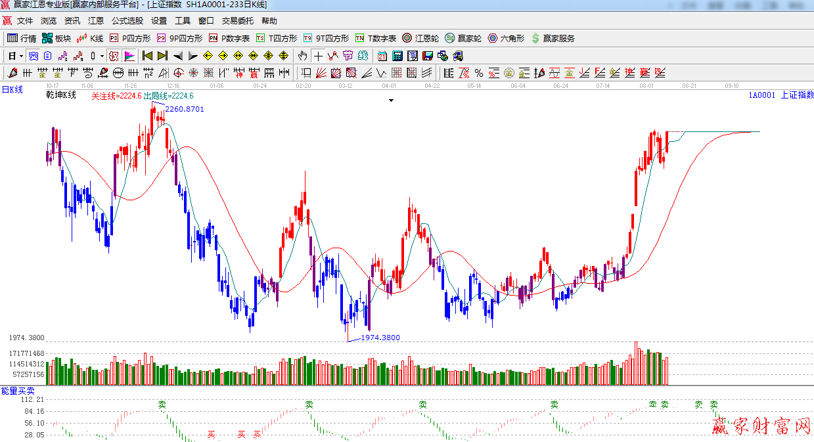Open the 公式选股 menu
The width and height of the screenshot is (814, 442).
tap(127, 21)
